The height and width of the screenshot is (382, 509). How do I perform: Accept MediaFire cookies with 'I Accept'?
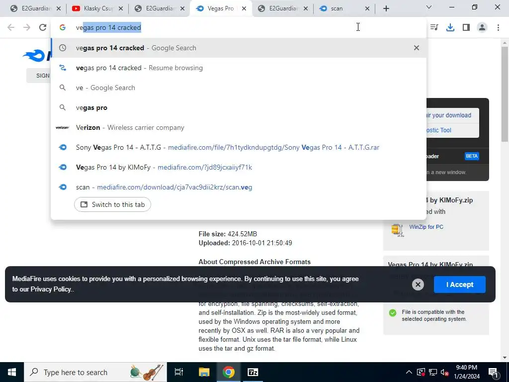tap(460, 285)
